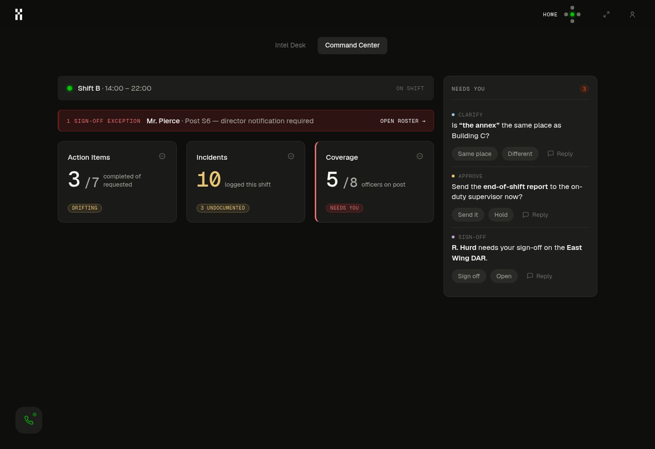Click the expand fullscreen icon
This screenshot has width=655, height=449.
(x=606, y=14)
